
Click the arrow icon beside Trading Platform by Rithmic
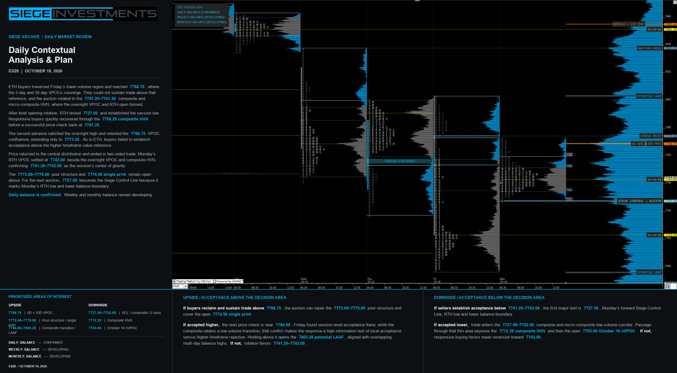pyautogui.click(x=174, y=281)
